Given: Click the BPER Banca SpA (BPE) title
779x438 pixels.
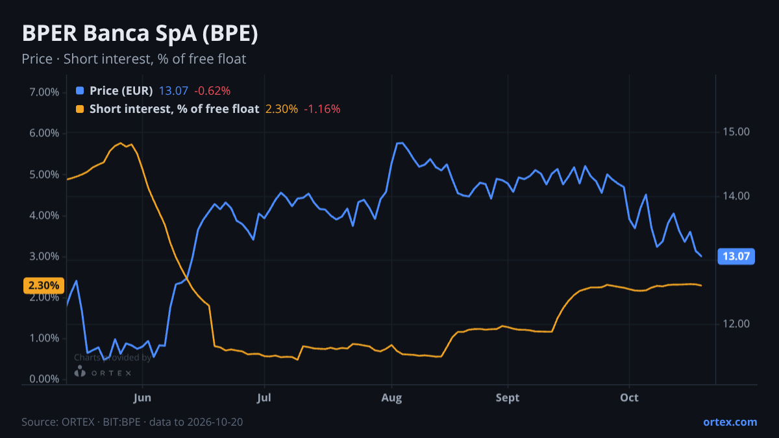Looking at the screenshot, I should pos(140,34).
